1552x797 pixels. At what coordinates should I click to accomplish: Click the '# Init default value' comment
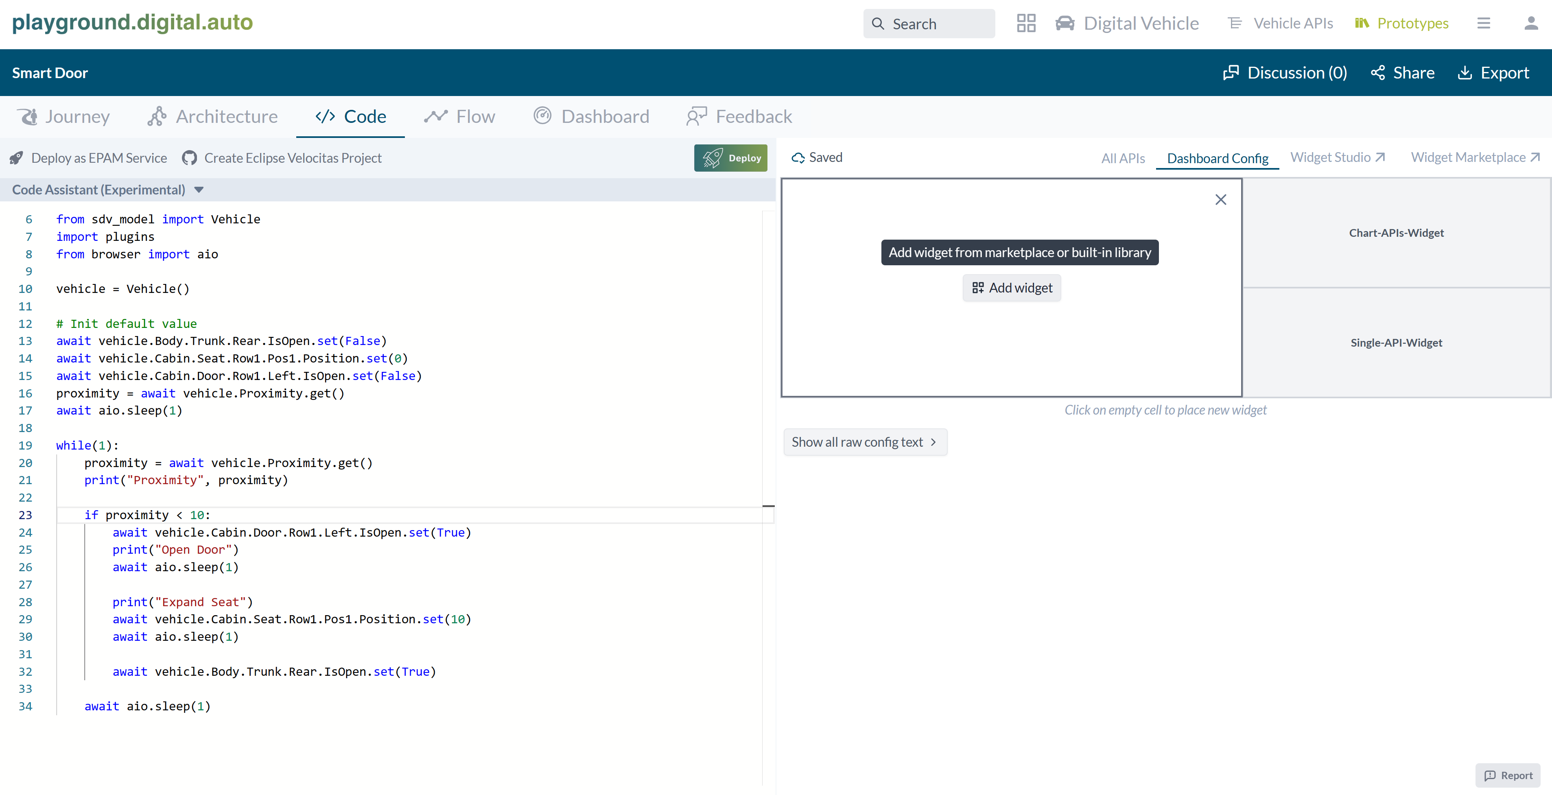[x=127, y=324]
